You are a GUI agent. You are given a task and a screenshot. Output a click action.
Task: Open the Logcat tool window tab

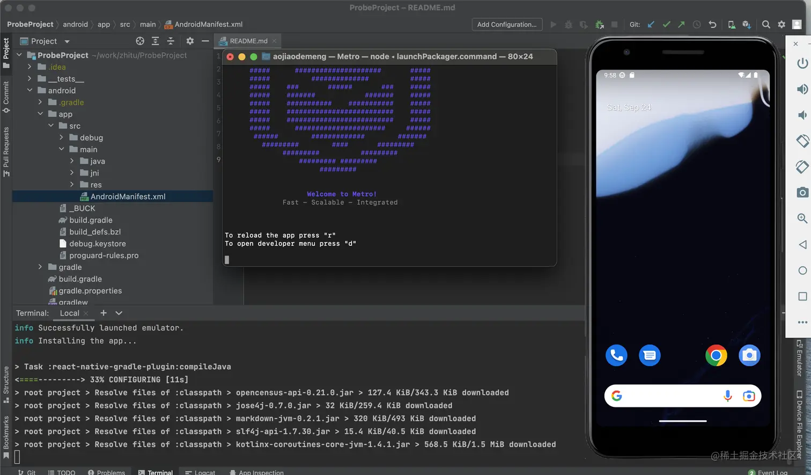pos(200,472)
